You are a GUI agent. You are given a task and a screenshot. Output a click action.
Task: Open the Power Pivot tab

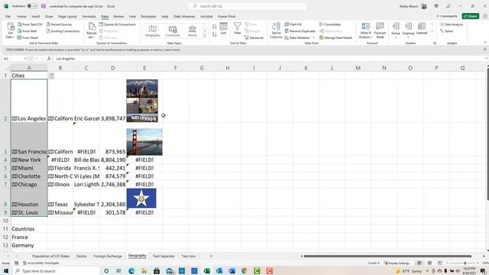tap(227, 16)
